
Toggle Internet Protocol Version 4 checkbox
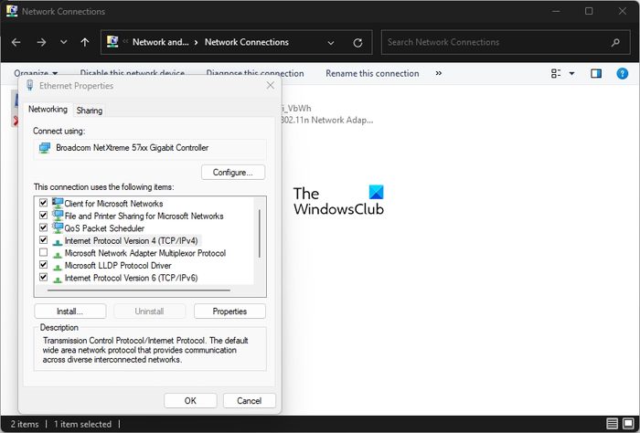click(43, 239)
